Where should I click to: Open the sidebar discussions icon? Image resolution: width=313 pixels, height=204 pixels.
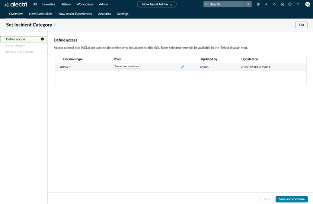pyautogui.click(x=282, y=4)
